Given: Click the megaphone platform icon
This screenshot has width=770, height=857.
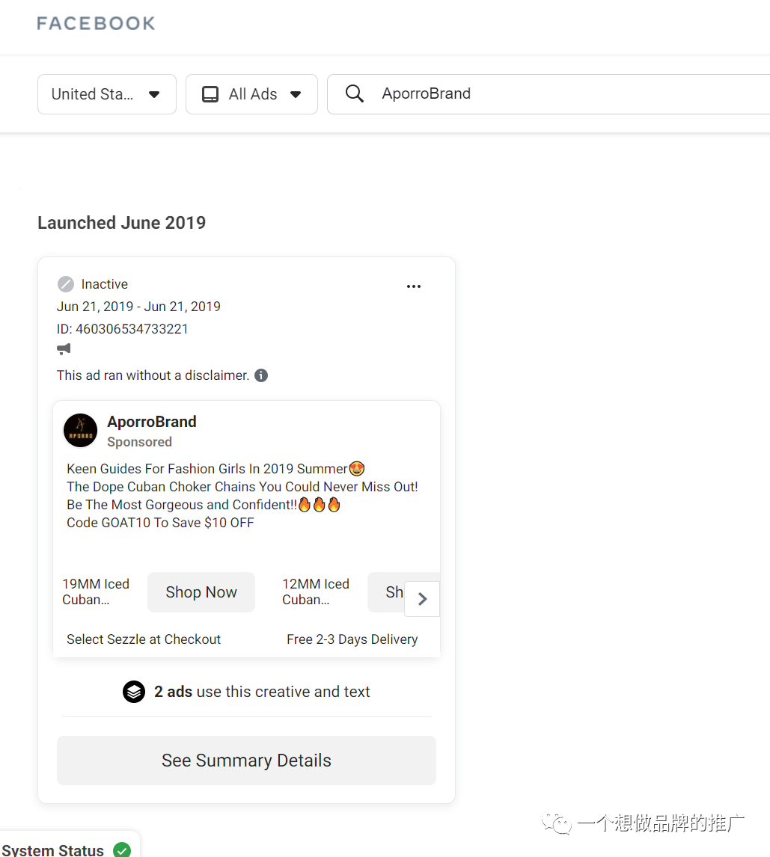Looking at the screenshot, I should tap(64, 349).
